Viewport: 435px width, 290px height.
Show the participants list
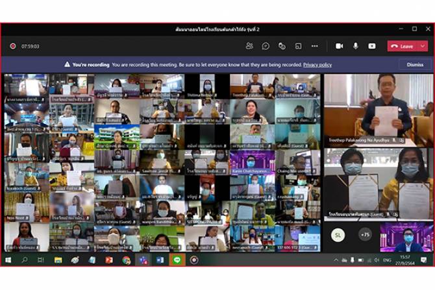(249, 46)
